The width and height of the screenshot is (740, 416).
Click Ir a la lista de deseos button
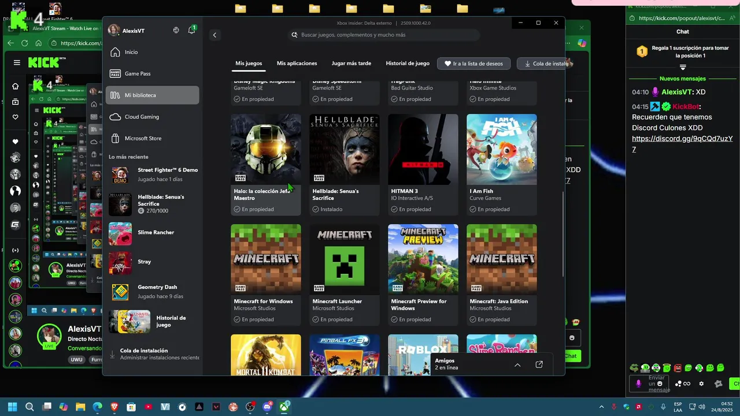coord(474,64)
